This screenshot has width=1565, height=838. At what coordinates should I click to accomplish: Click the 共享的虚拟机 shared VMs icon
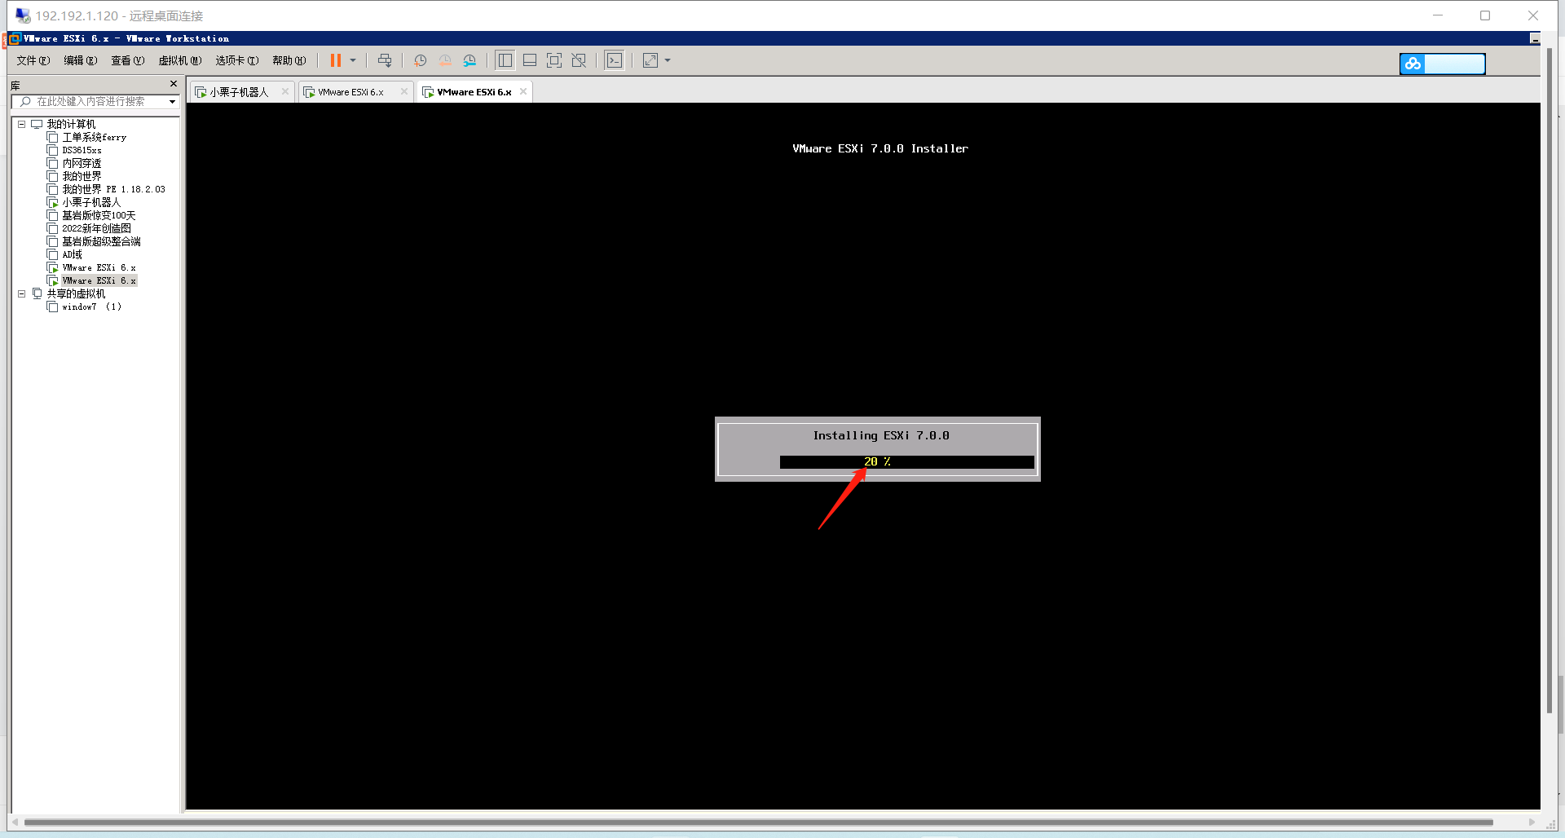(37, 293)
